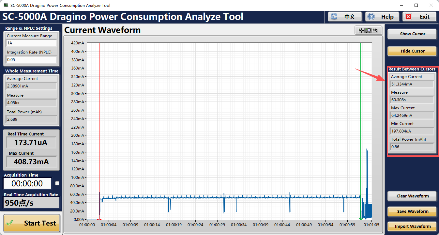Click the question mark icon on Help button

(x=371, y=17)
